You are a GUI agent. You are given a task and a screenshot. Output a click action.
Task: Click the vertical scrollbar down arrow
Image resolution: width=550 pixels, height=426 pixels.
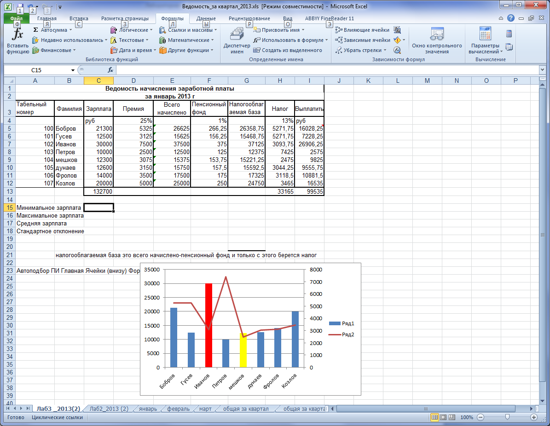tap(542, 401)
